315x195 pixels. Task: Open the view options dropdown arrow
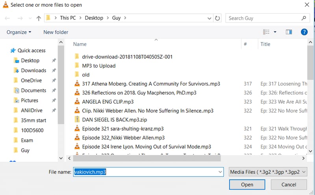(x=275, y=32)
